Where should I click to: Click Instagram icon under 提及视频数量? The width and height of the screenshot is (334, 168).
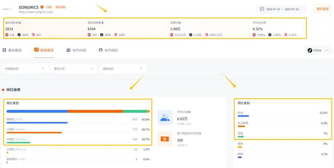click(x=116, y=35)
